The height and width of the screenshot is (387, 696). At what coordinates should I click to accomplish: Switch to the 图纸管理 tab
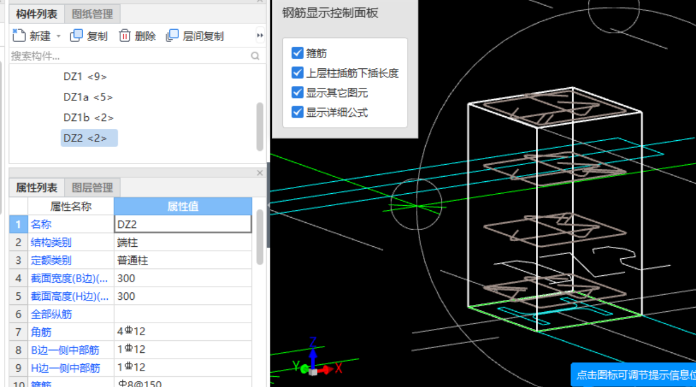(x=92, y=14)
